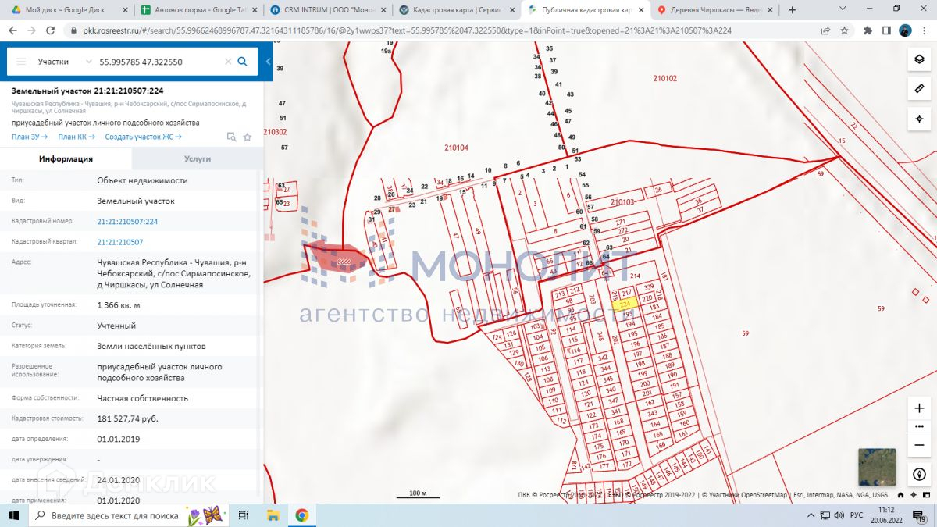Zoom out on the cadastral map

coord(919,444)
